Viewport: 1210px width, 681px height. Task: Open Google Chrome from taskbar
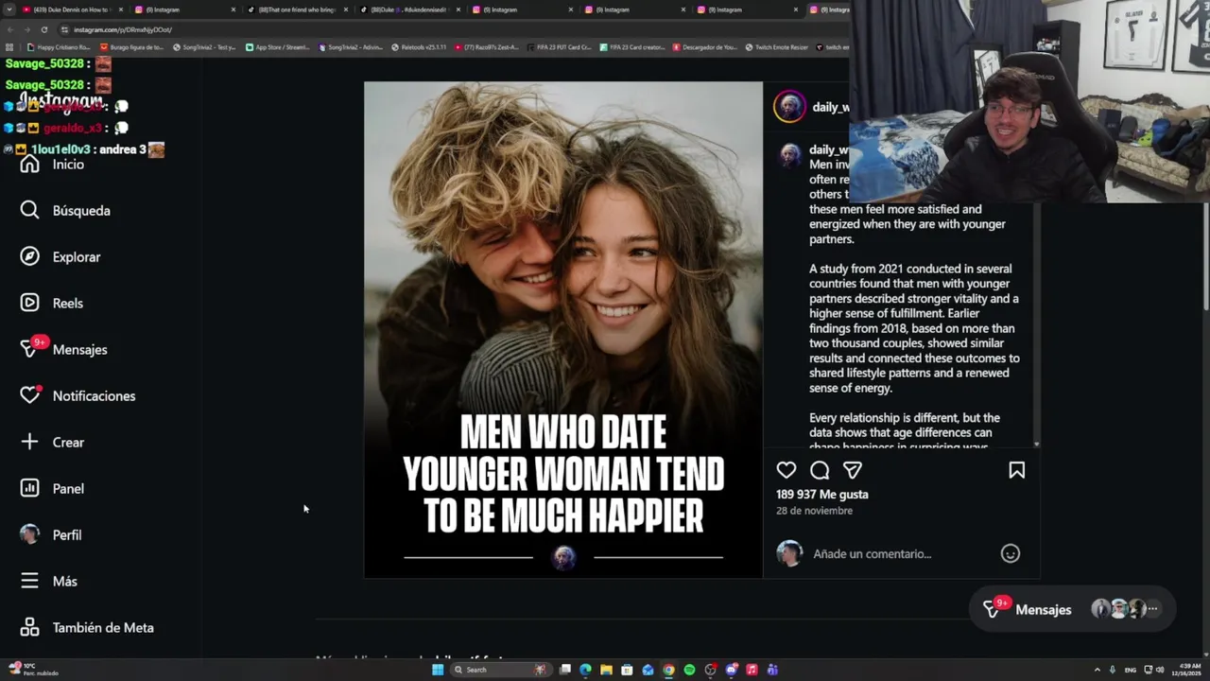click(668, 670)
